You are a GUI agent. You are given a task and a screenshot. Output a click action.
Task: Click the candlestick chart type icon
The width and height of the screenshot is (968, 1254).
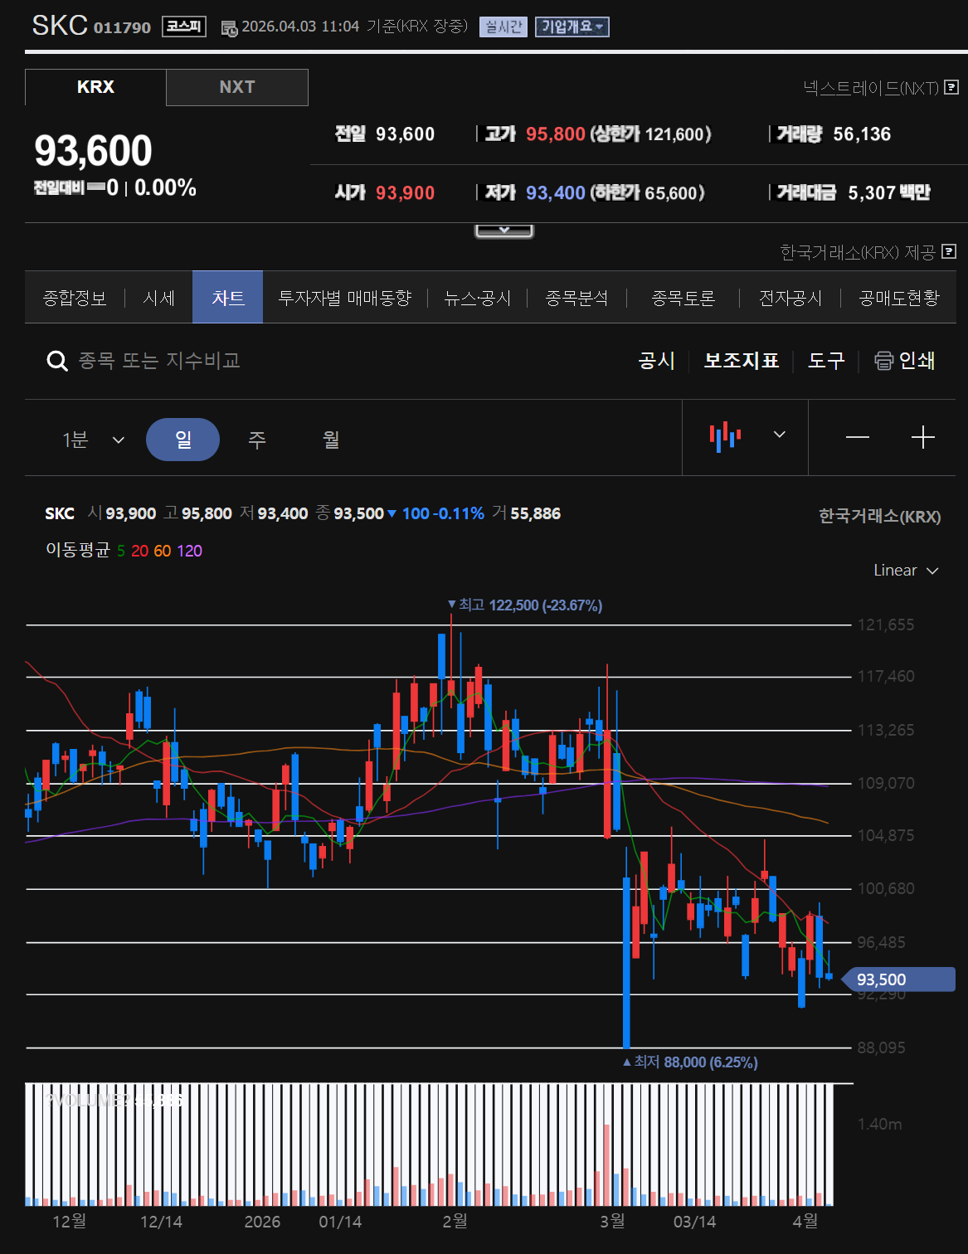pos(725,435)
